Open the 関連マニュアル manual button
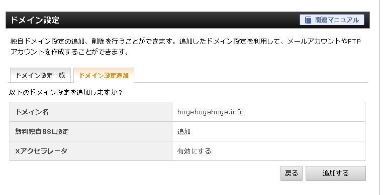 coord(332,20)
